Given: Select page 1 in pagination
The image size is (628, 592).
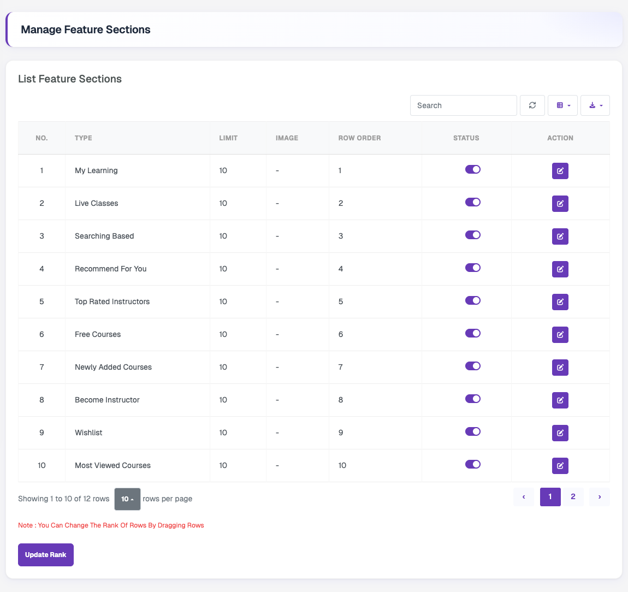Looking at the screenshot, I should click(550, 496).
